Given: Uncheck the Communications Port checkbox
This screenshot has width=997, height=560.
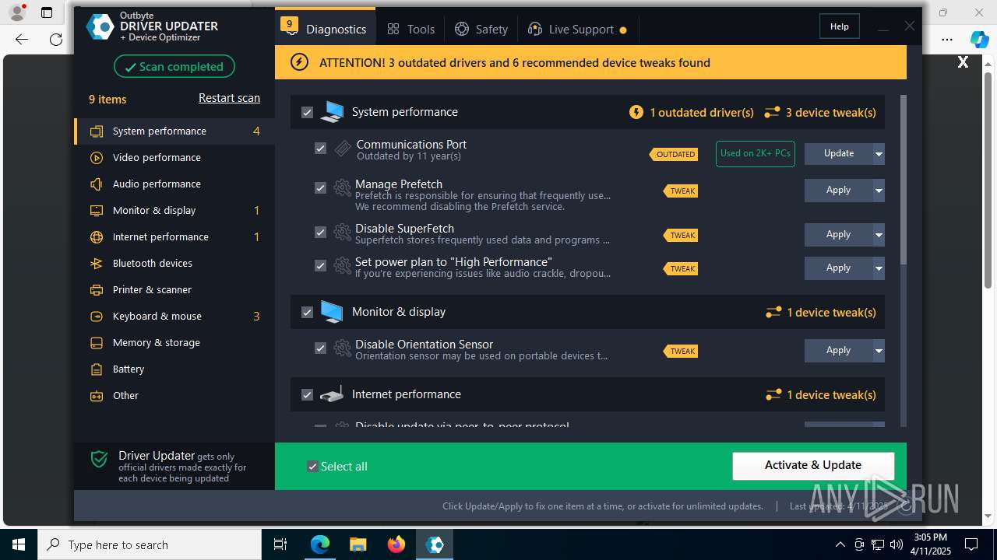Looking at the screenshot, I should [320, 148].
